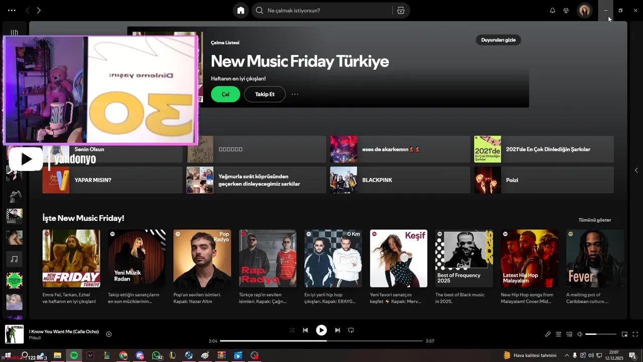Enter full screen player mode
This screenshot has width=643, height=362.
click(x=635, y=334)
